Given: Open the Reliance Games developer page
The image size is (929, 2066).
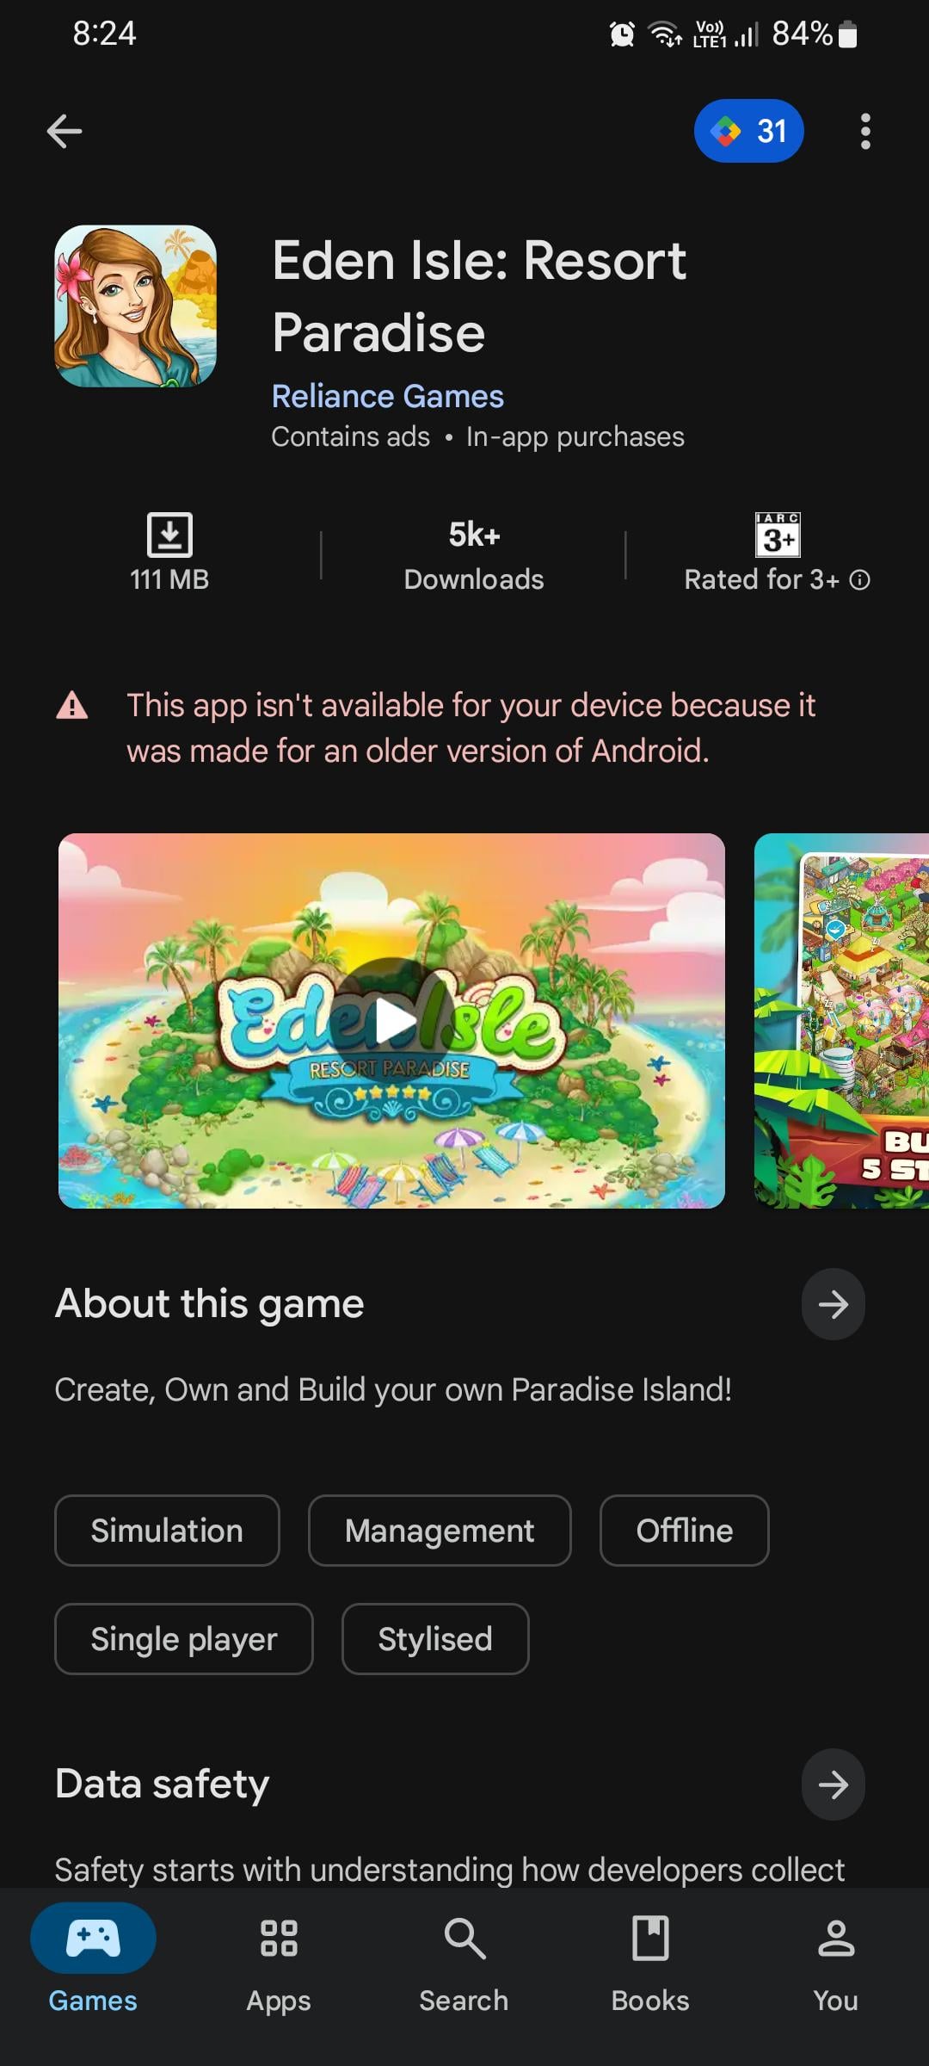Looking at the screenshot, I should click(x=388, y=396).
